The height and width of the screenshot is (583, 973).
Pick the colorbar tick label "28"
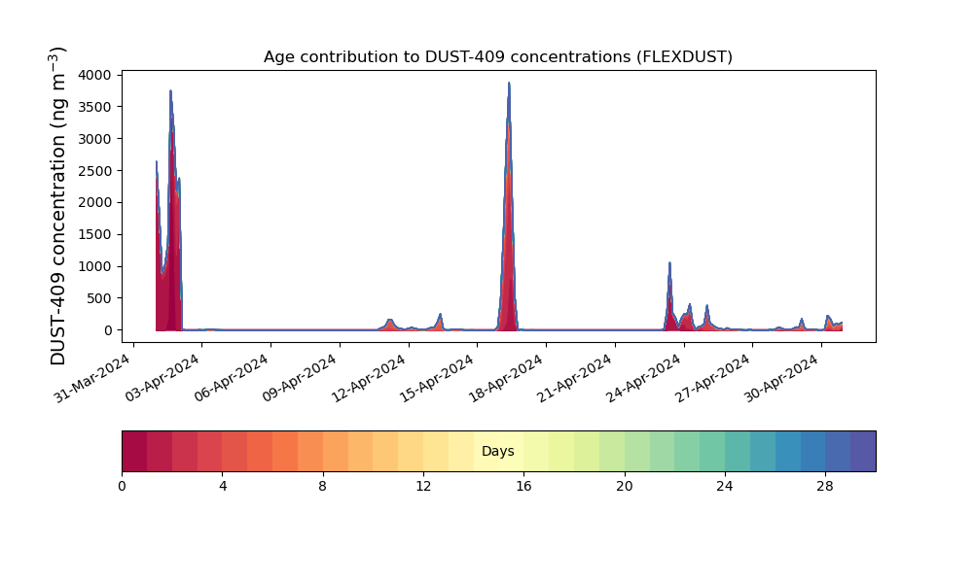click(x=825, y=487)
